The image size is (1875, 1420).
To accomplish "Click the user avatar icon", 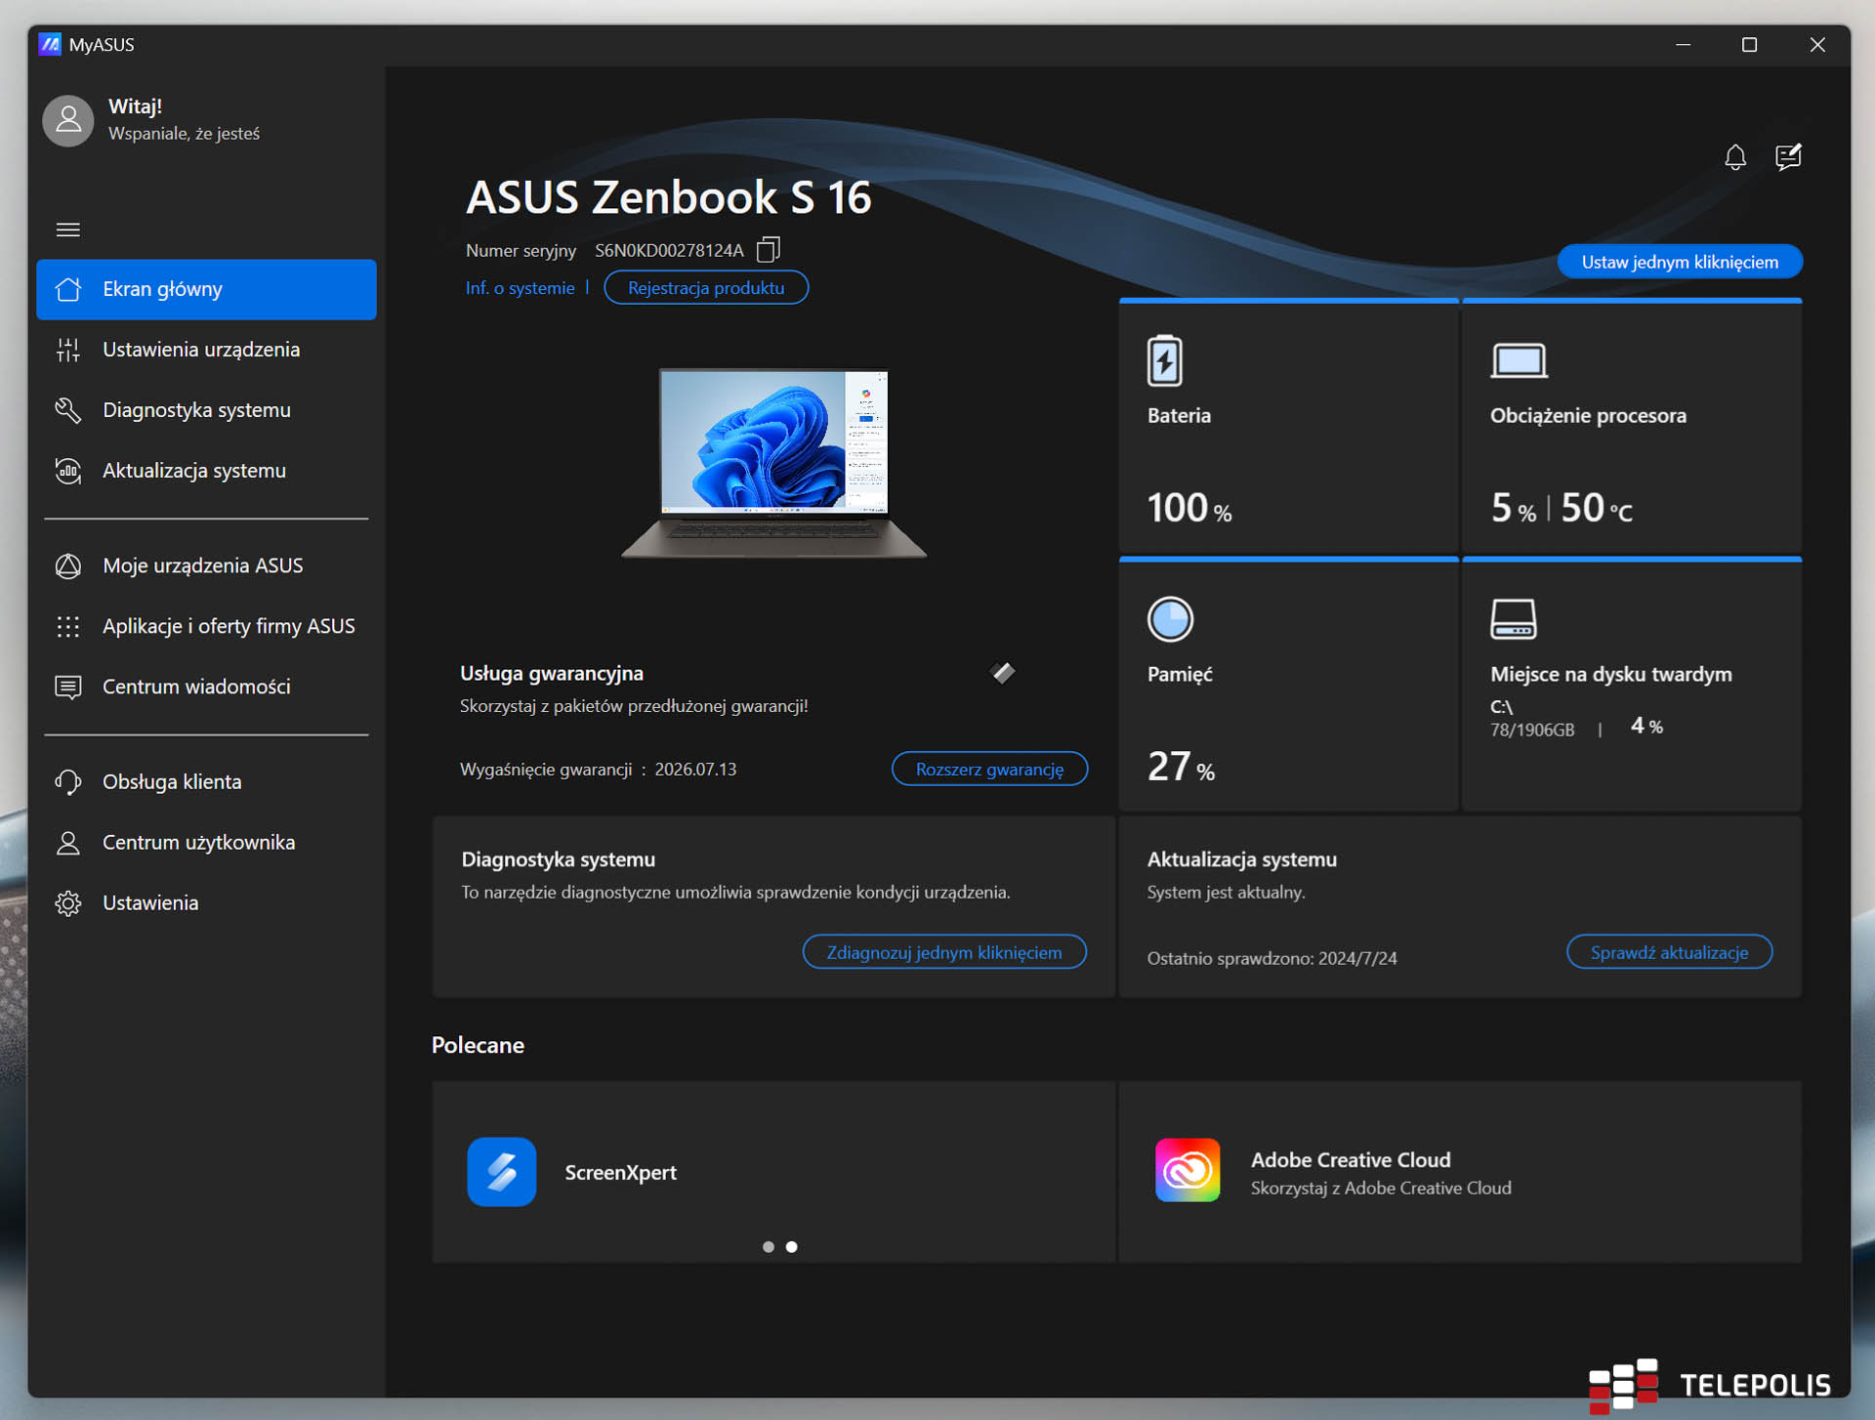I will click(68, 120).
